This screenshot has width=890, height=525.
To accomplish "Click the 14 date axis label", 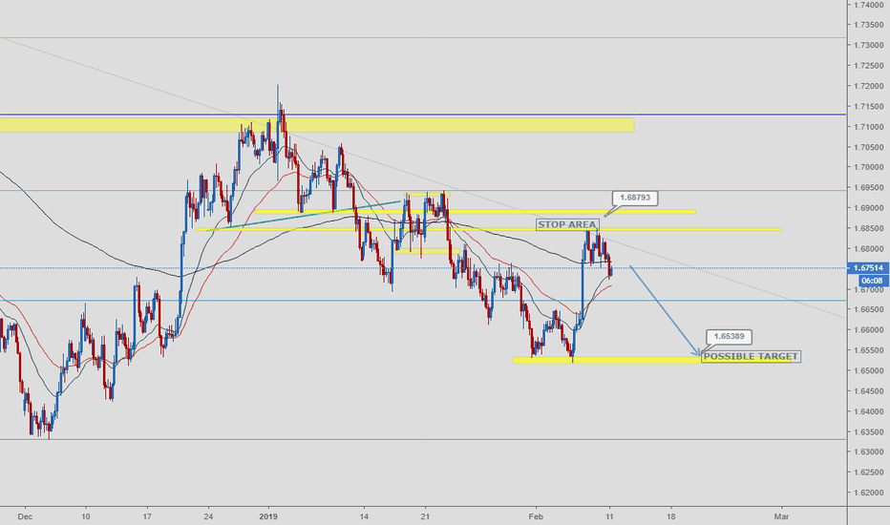I will coord(364,516).
